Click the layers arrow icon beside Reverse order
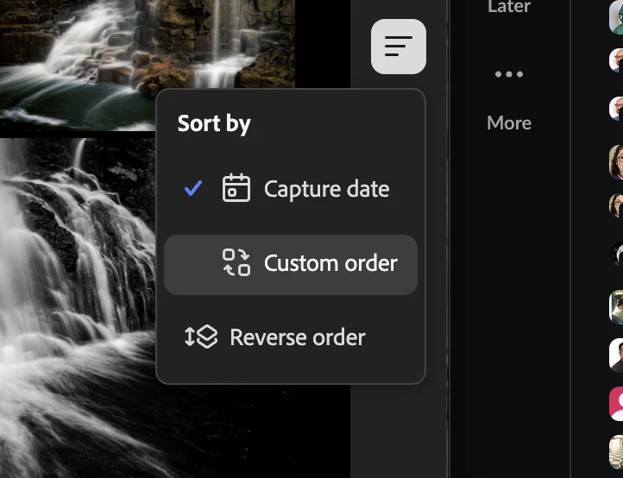The image size is (623, 478). coord(201,336)
